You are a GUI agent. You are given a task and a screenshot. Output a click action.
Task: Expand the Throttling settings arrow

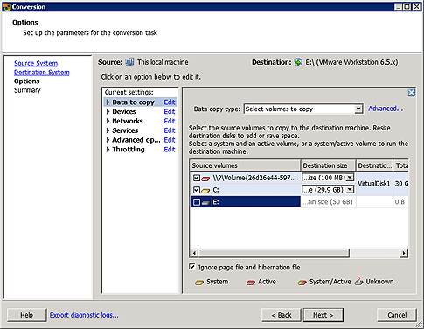tap(108, 150)
